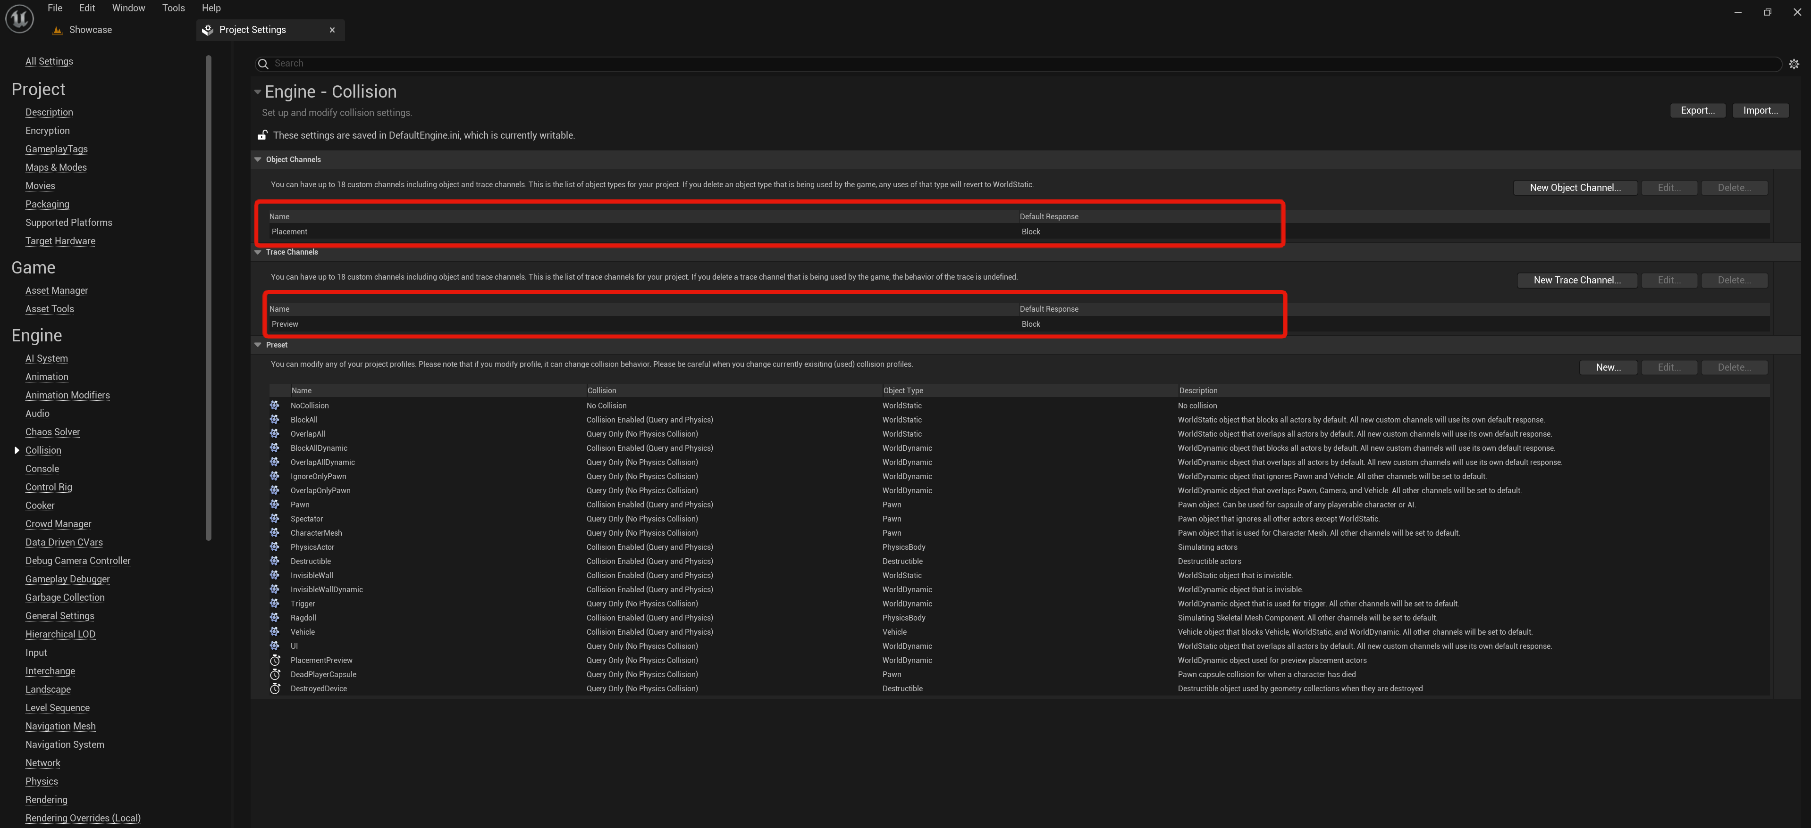Collapse the Object Channels section

click(x=258, y=159)
